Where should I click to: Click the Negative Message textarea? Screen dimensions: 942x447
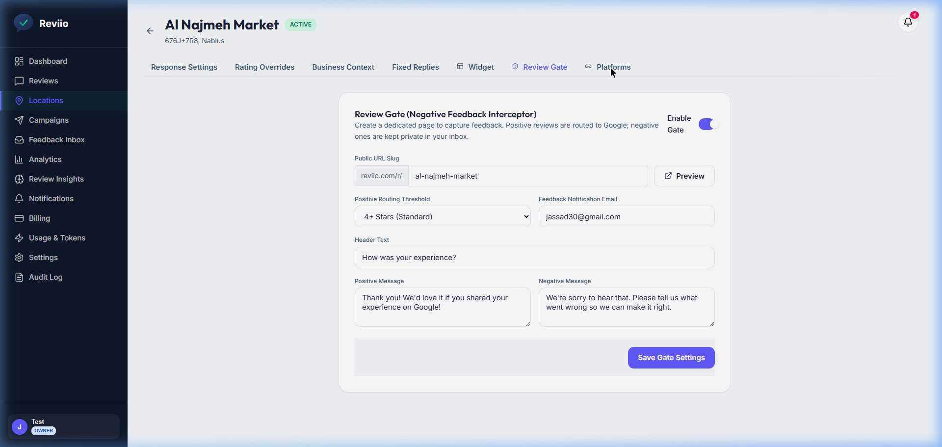(627, 307)
